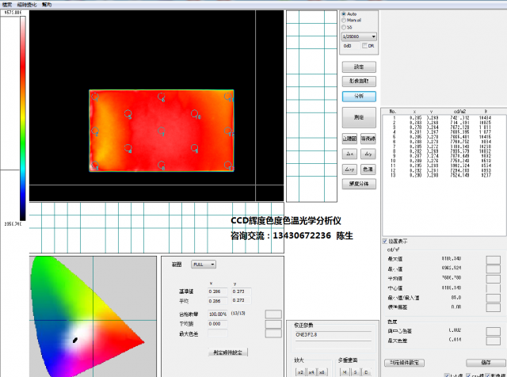The width and height of the screenshot is (507, 377).
Task: Click the x4 zoom button
Action: (311, 371)
